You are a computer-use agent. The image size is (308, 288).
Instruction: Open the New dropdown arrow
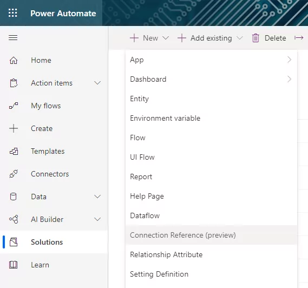pos(166,38)
